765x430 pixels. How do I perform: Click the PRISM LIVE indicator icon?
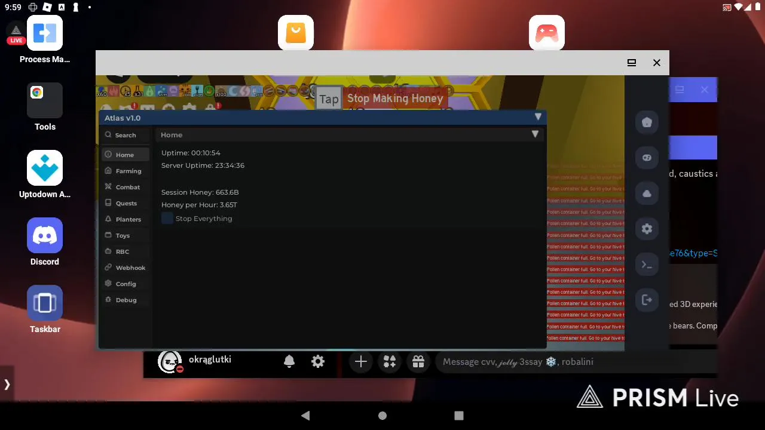(x=16, y=34)
